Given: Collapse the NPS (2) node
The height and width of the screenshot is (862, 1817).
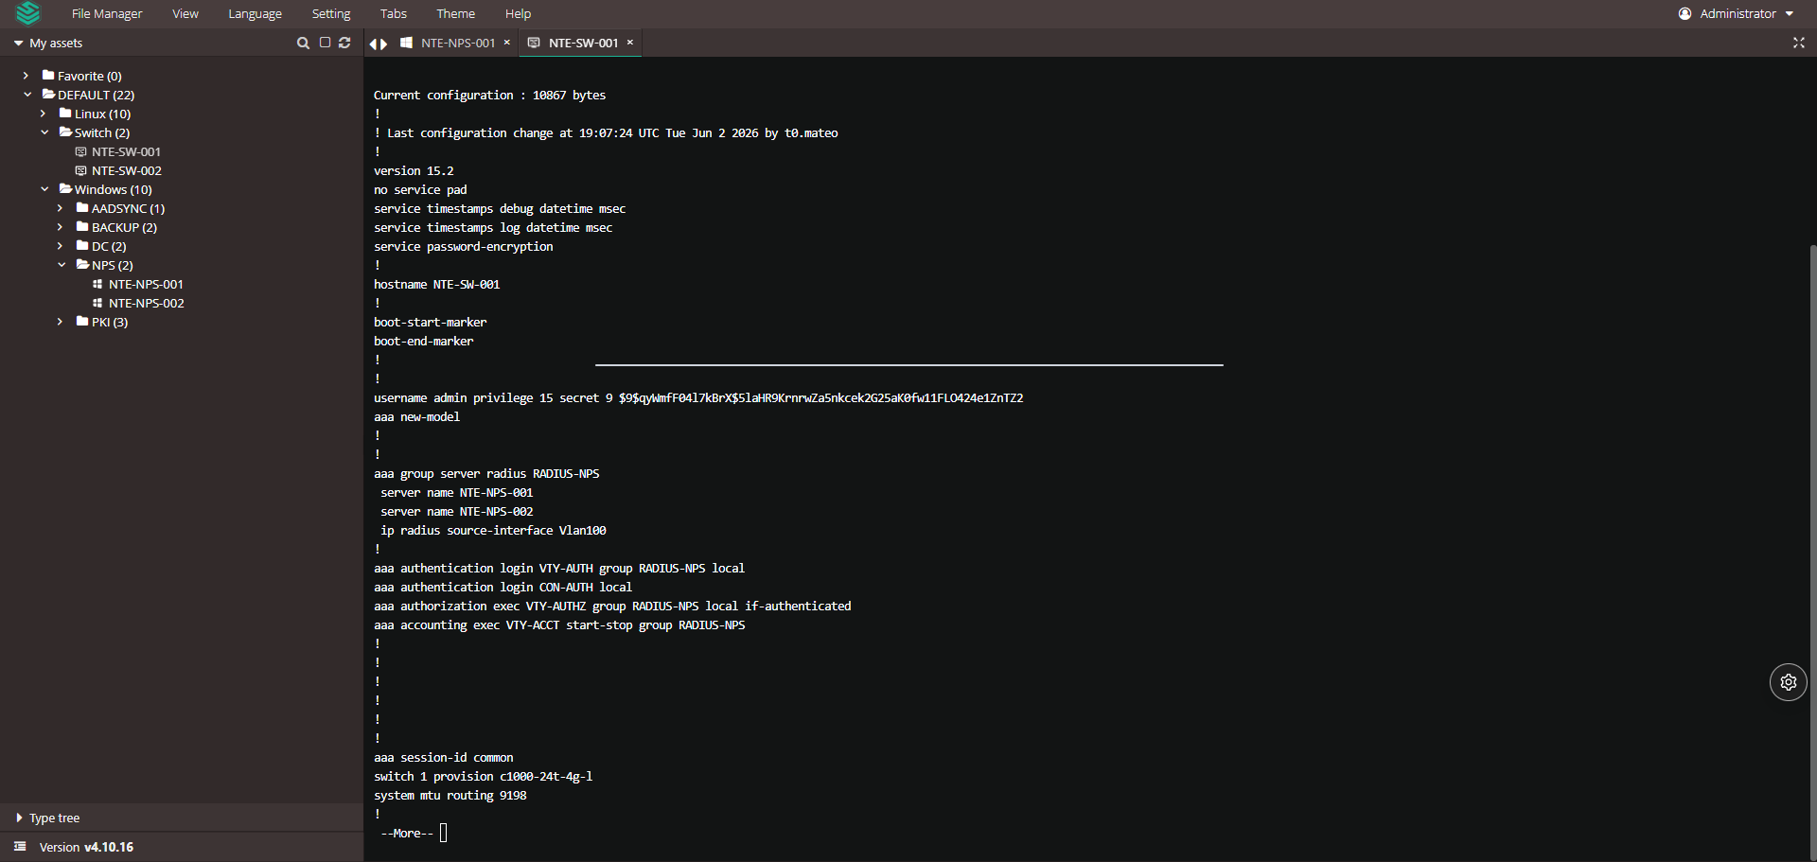Looking at the screenshot, I should [62, 265].
